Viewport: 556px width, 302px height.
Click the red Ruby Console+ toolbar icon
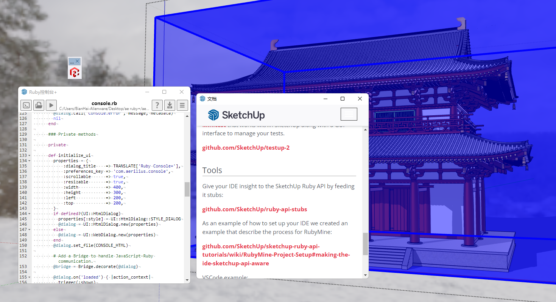75,72
